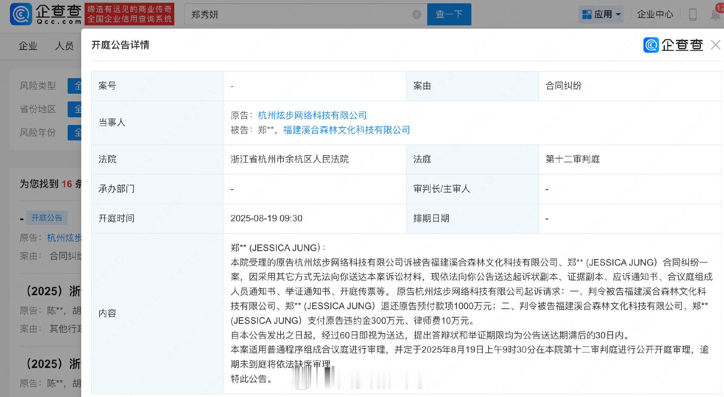Open the 杭州炫步网络科技有限公司 plaintiff link
Screen dimensions: 724x397
[x=311, y=115]
